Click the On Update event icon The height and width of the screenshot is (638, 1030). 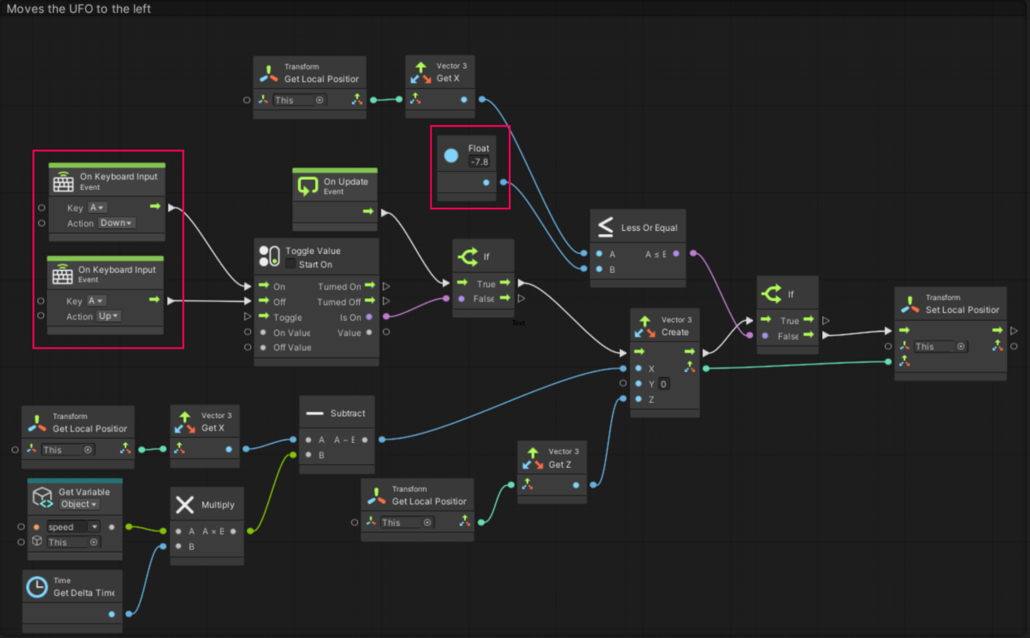tap(308, 186)
